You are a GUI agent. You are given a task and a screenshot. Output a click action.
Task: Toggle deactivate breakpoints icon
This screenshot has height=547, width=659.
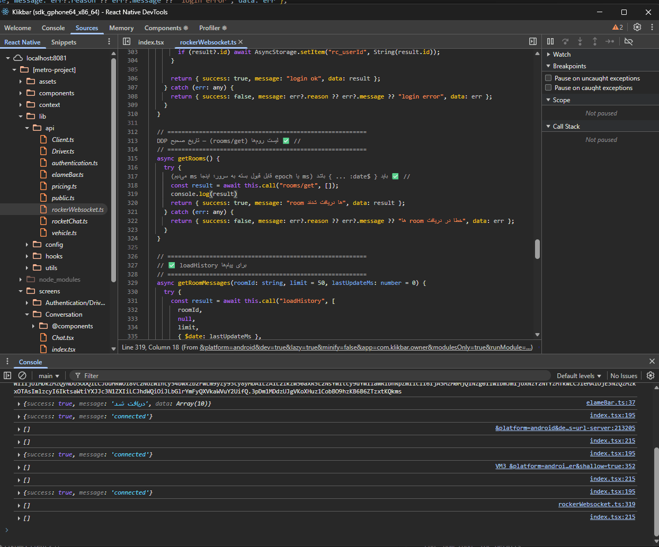pos(629,41)
